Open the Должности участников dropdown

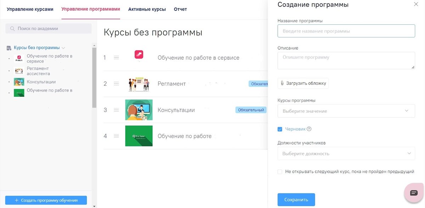346,154
